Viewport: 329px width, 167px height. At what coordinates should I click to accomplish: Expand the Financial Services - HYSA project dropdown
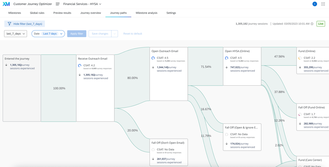coord(82,4)
